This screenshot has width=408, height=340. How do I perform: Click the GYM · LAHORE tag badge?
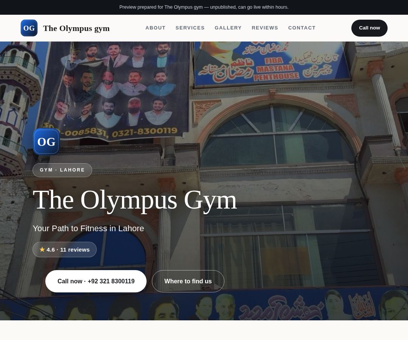[62, 170]
